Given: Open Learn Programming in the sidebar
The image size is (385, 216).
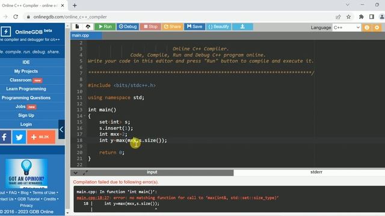Looking at the screenshot, I should point(26,89).
